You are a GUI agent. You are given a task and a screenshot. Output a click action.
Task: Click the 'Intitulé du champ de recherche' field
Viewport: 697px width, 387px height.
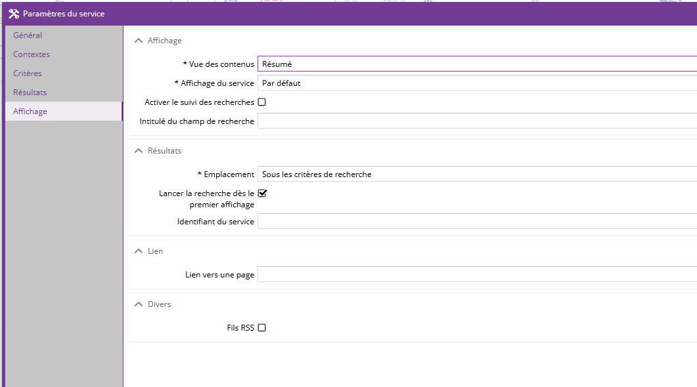[476, 121]
